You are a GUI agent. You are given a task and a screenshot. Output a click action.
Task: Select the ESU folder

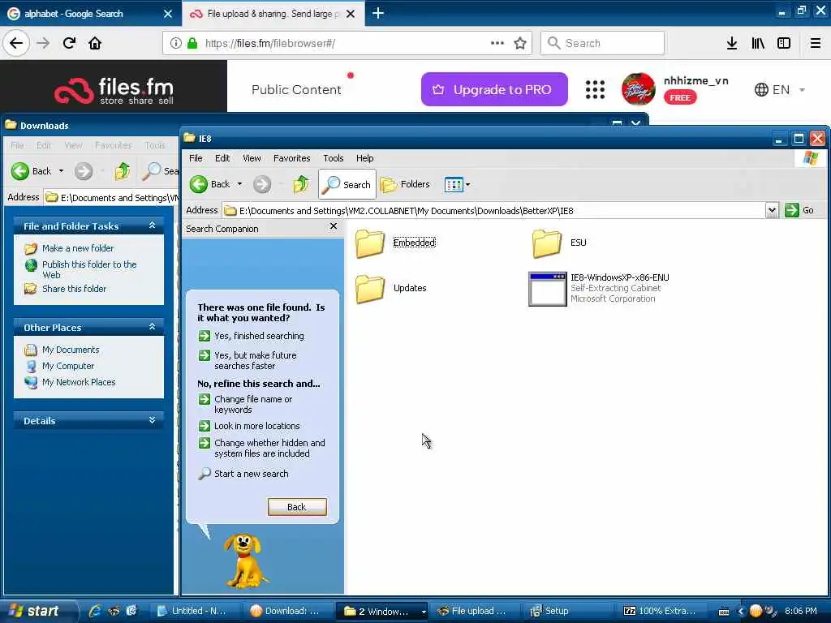(x=560, y=243)
